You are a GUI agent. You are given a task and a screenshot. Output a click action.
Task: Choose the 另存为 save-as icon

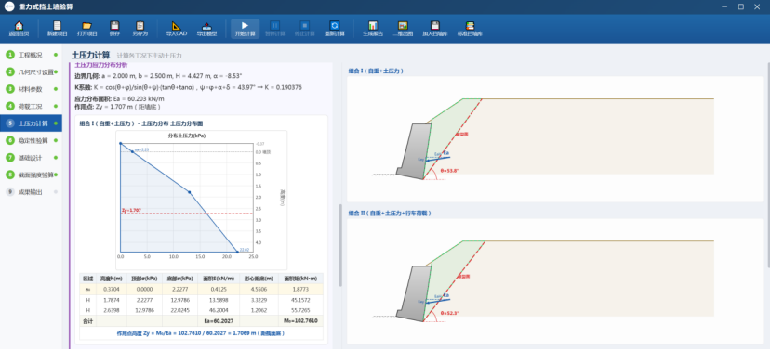click(x=140, y=29)
